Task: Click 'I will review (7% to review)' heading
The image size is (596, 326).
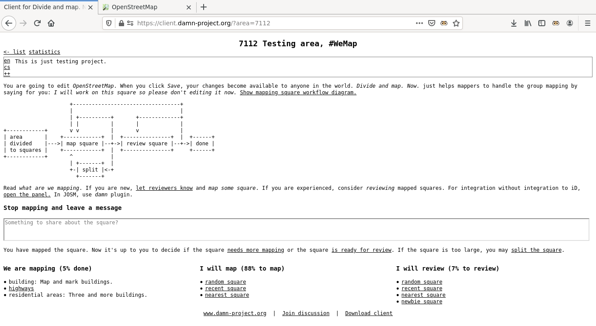Action: coord(447,268)
